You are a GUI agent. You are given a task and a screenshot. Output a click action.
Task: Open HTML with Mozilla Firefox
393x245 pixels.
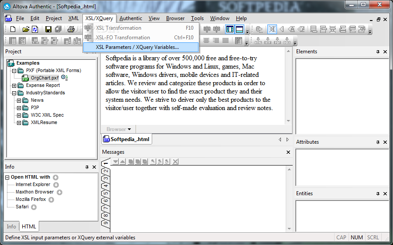[31, 199]
